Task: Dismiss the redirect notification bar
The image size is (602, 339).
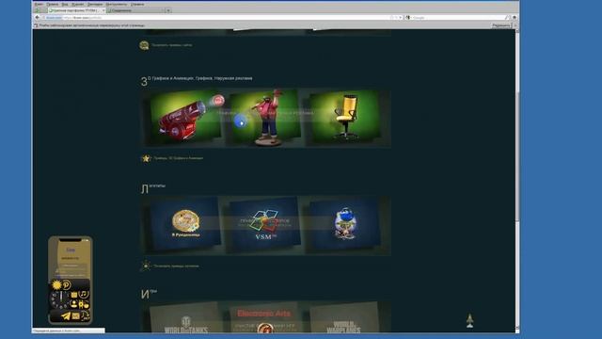Action: click(x=515, y=25)
